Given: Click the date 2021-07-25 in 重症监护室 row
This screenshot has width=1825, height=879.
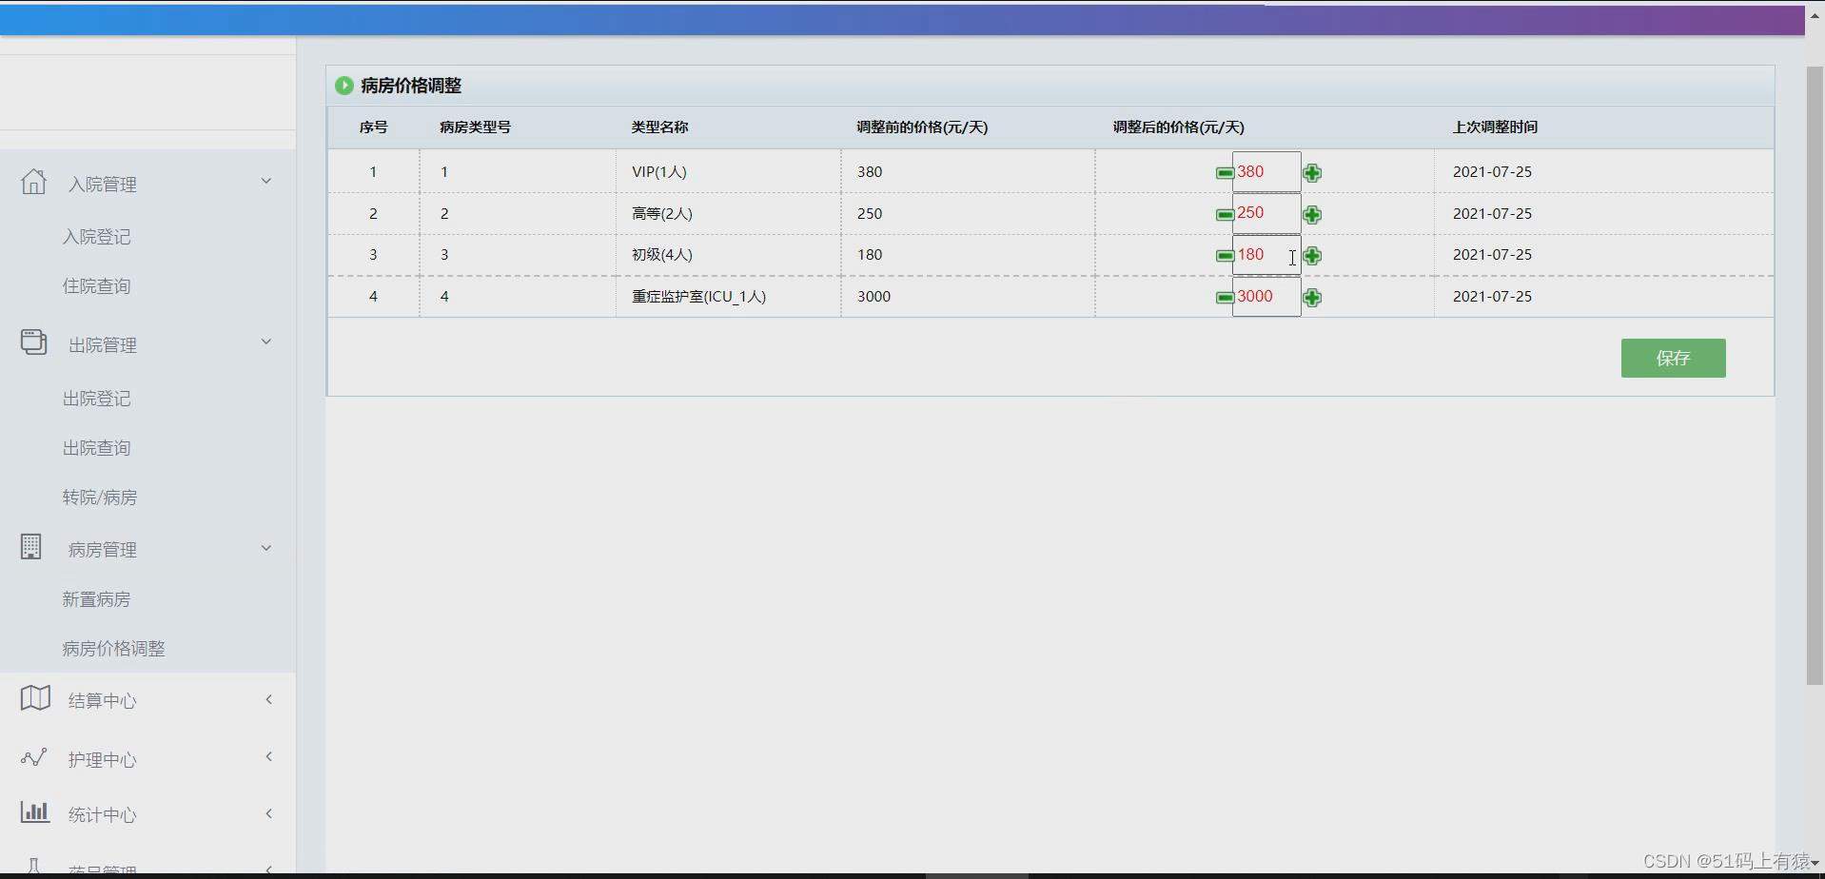Looking at the screenshot, I should click(x=1492, y=297).
